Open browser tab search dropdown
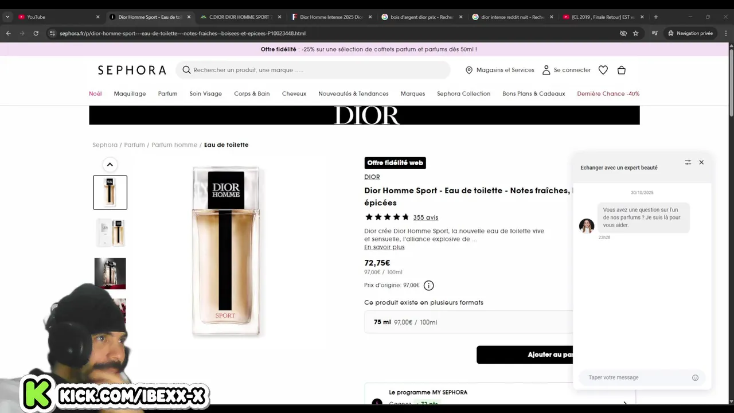This screenshot has width=734, height=413. click(x=7, y=17)
